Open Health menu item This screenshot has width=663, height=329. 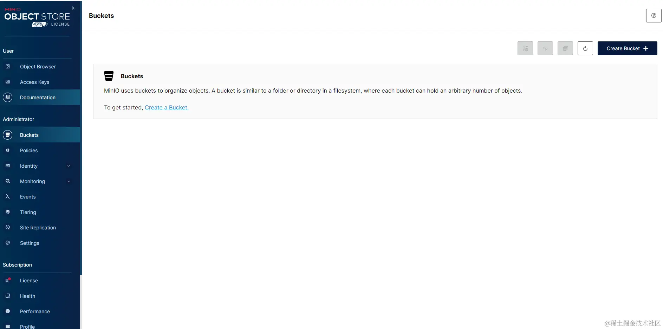click(40, 296)
